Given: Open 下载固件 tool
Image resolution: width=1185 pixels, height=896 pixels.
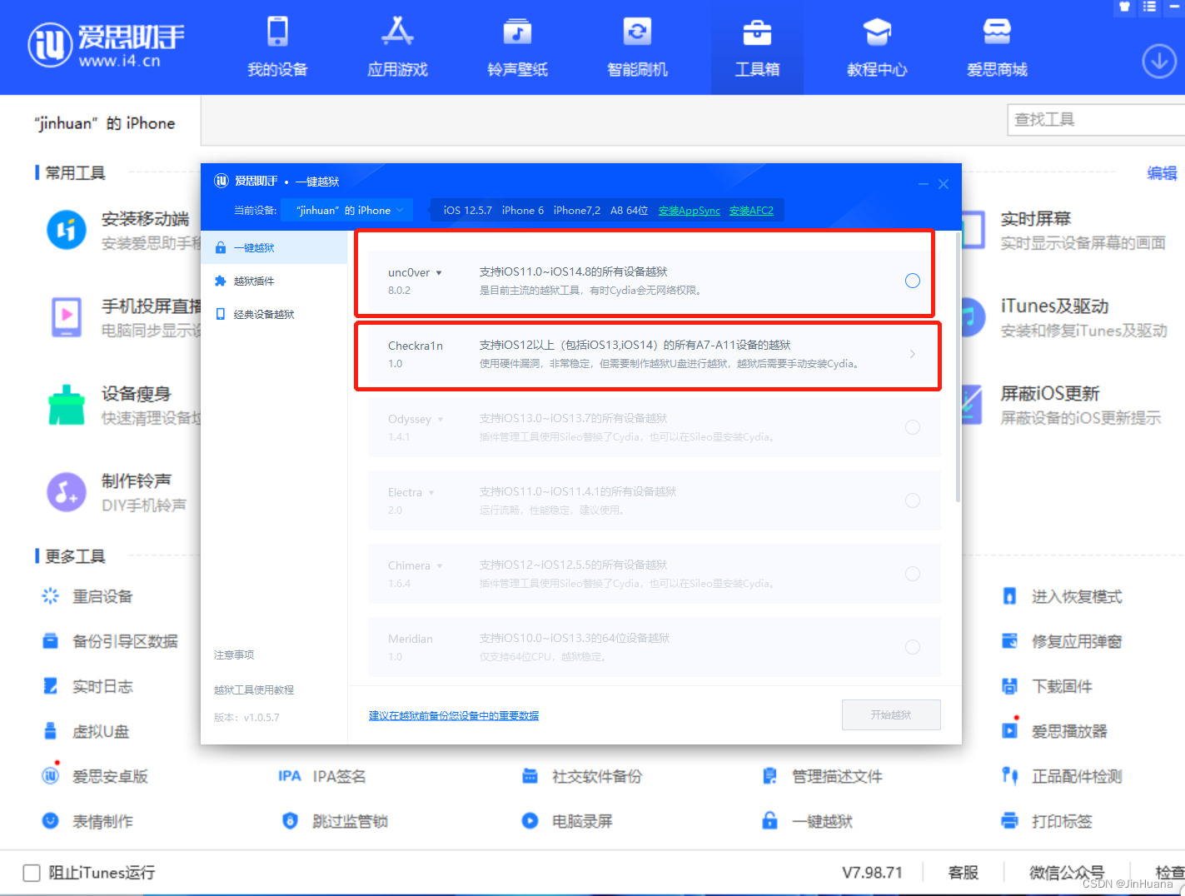Looking at the screenshot, I should (x=1047, y=686).
